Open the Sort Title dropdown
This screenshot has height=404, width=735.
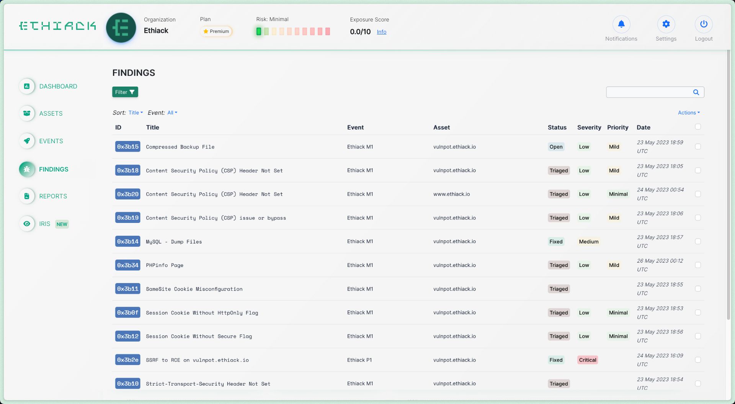click(x=136, y=113)
